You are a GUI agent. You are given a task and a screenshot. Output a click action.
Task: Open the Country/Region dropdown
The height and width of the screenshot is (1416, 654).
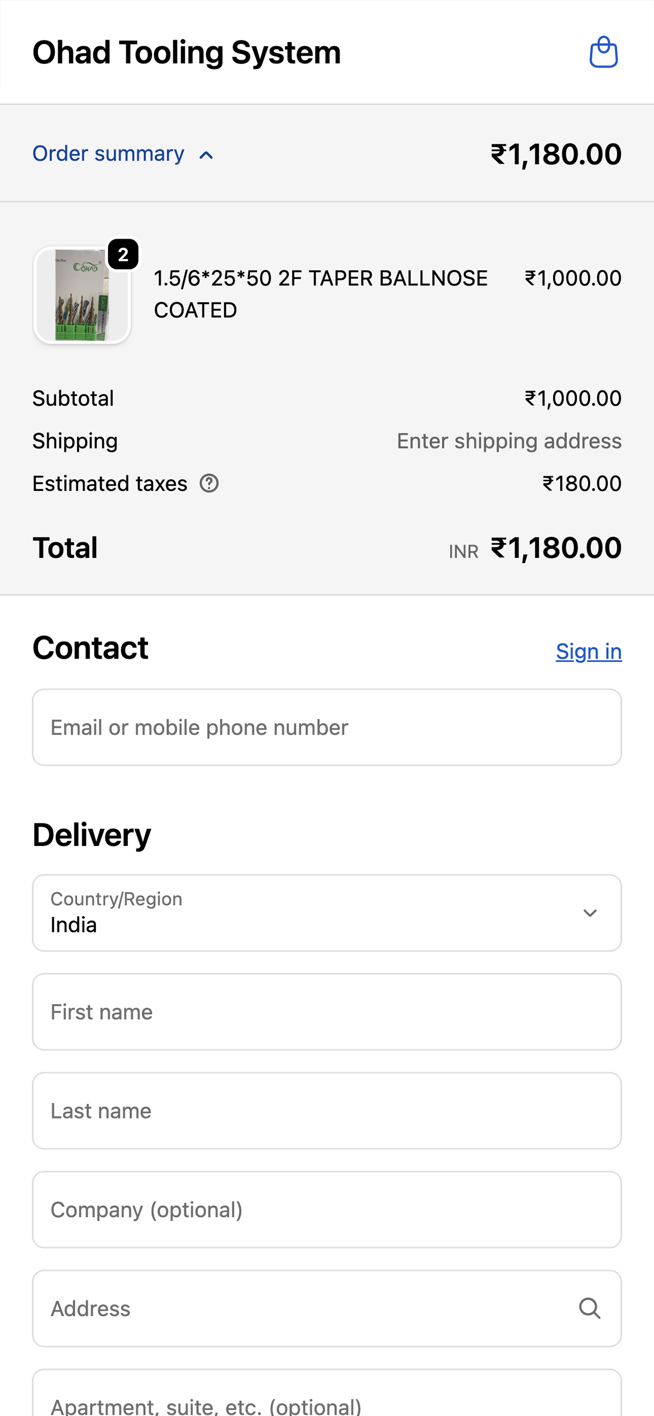[x=327, y=913]
